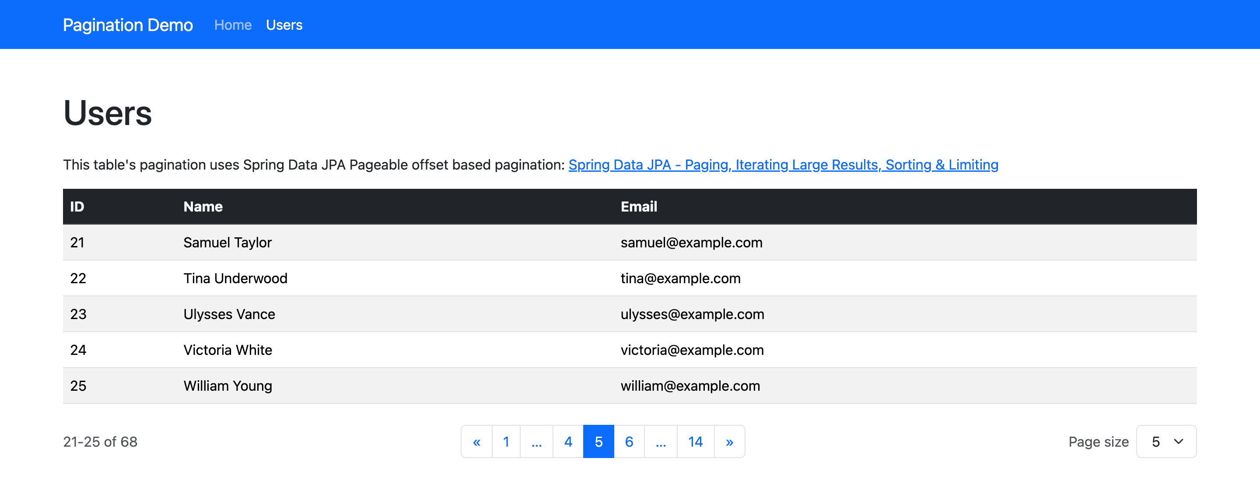Navigate to page 4
Viewport: 1260px width, 500px height.
(567, 441)
